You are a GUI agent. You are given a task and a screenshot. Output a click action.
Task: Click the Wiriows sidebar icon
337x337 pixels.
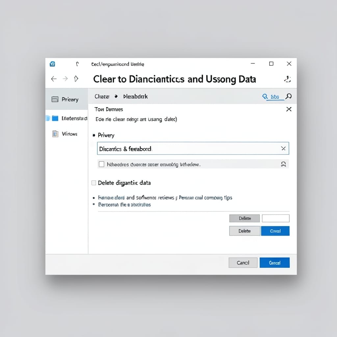coord(55,134)
